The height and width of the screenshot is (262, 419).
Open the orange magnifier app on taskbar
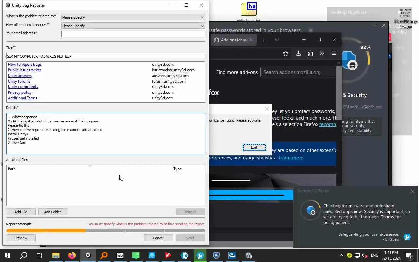104,255
